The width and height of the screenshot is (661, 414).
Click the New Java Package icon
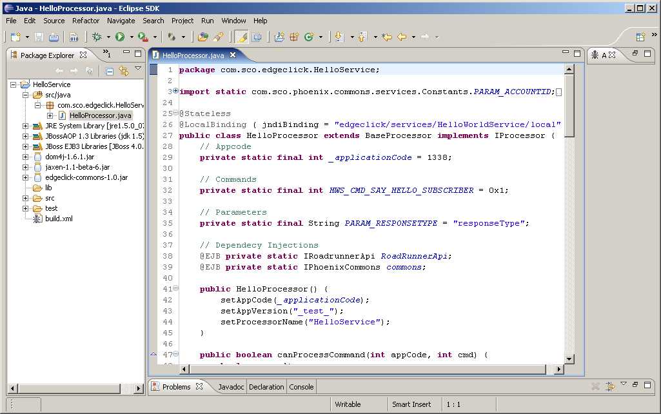tap(294, 37)
